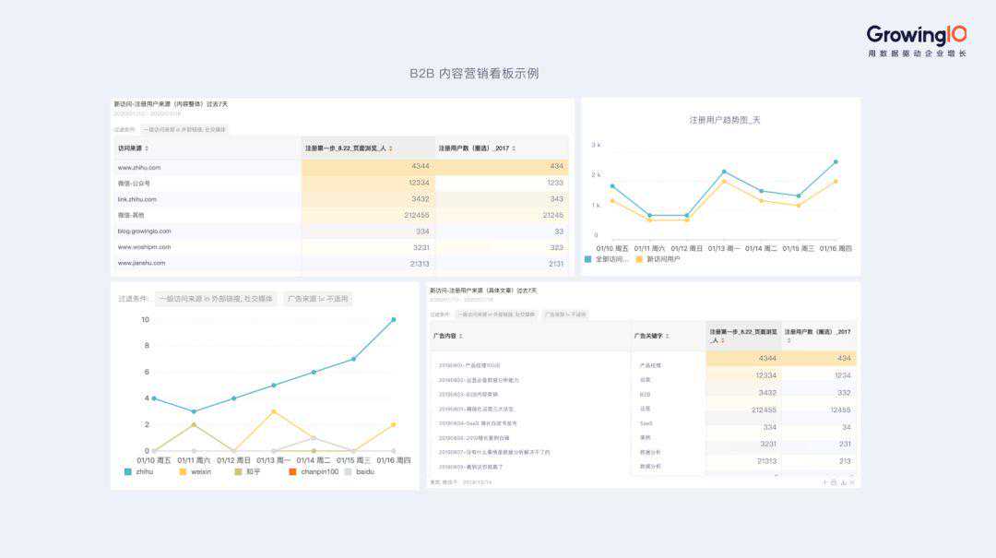Click www.zhihu.com row in source table

click(x=139, y=167)
